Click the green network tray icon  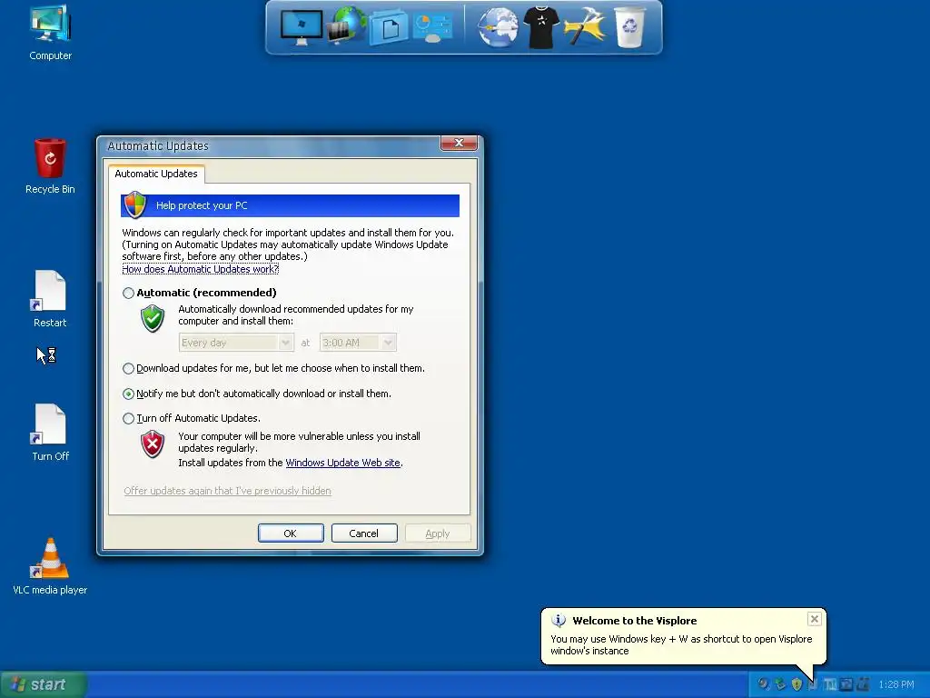pos(780,684)
